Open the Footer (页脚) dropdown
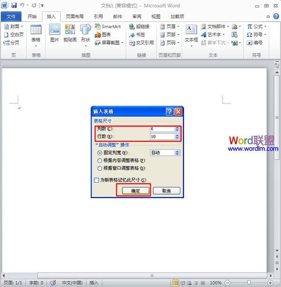The image size is (281, 287). [170, 35]
